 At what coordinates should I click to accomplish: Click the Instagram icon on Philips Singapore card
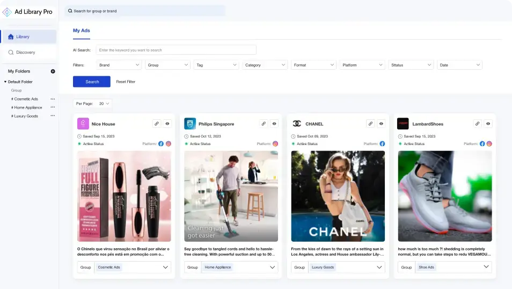click(275, 144)
